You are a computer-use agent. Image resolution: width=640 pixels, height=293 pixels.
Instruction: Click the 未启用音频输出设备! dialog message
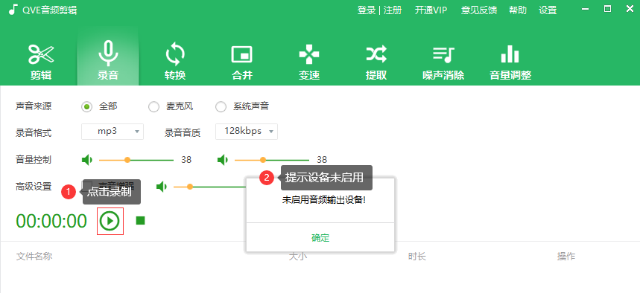tap(323, 200)
